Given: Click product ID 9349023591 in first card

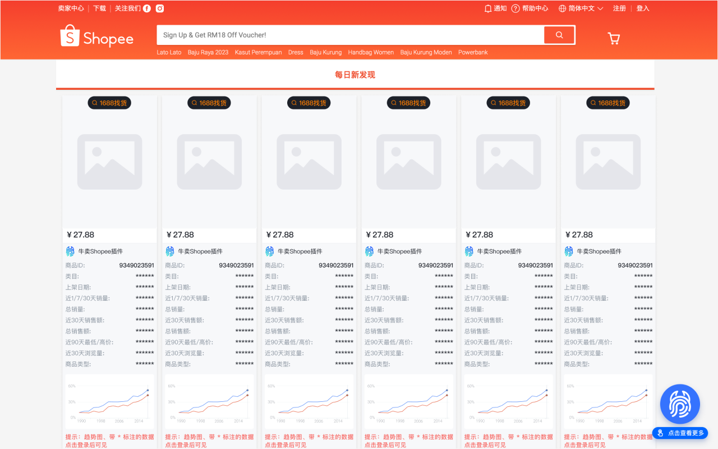Looking at the screenshot, I should coord(136,265).
